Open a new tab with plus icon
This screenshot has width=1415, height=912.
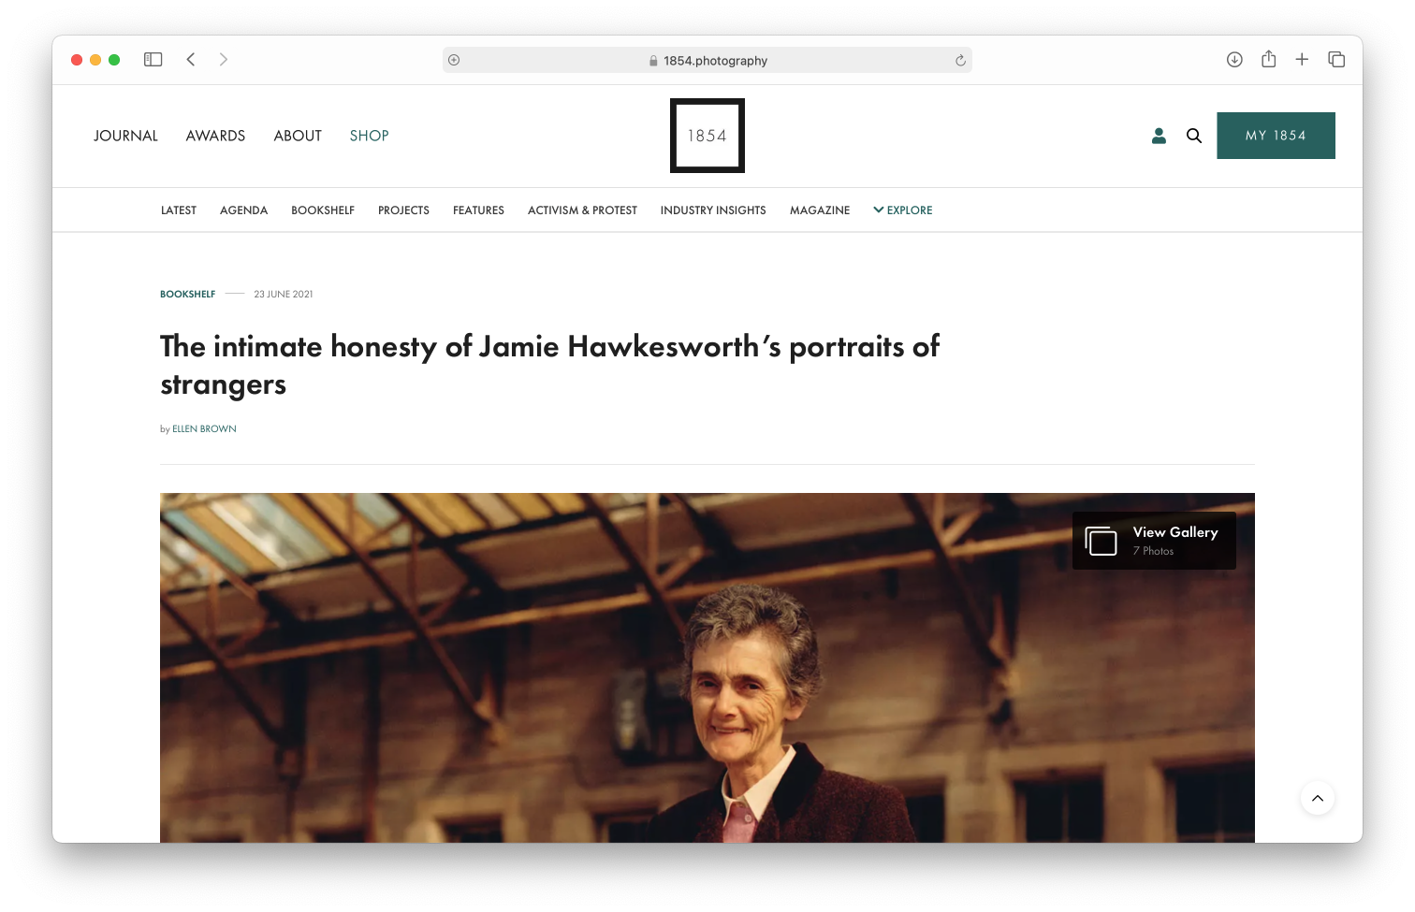1302,60
